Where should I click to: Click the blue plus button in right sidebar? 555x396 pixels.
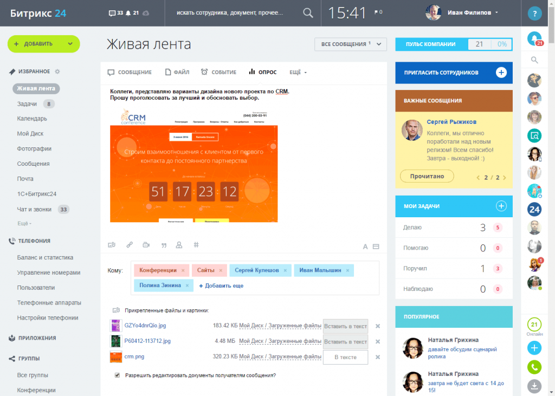click(534, 348)
